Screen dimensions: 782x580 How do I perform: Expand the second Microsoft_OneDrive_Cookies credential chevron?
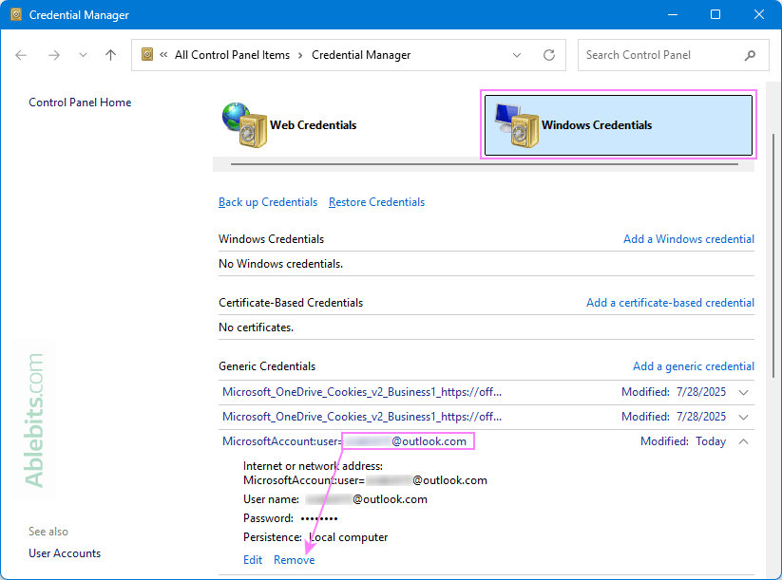[x=744, y=417]
